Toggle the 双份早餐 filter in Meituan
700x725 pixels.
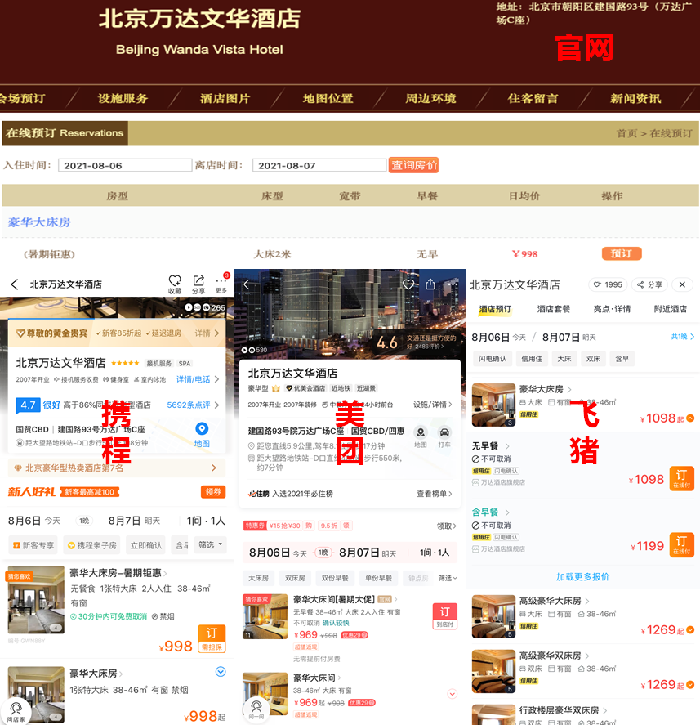click(335, 578)
